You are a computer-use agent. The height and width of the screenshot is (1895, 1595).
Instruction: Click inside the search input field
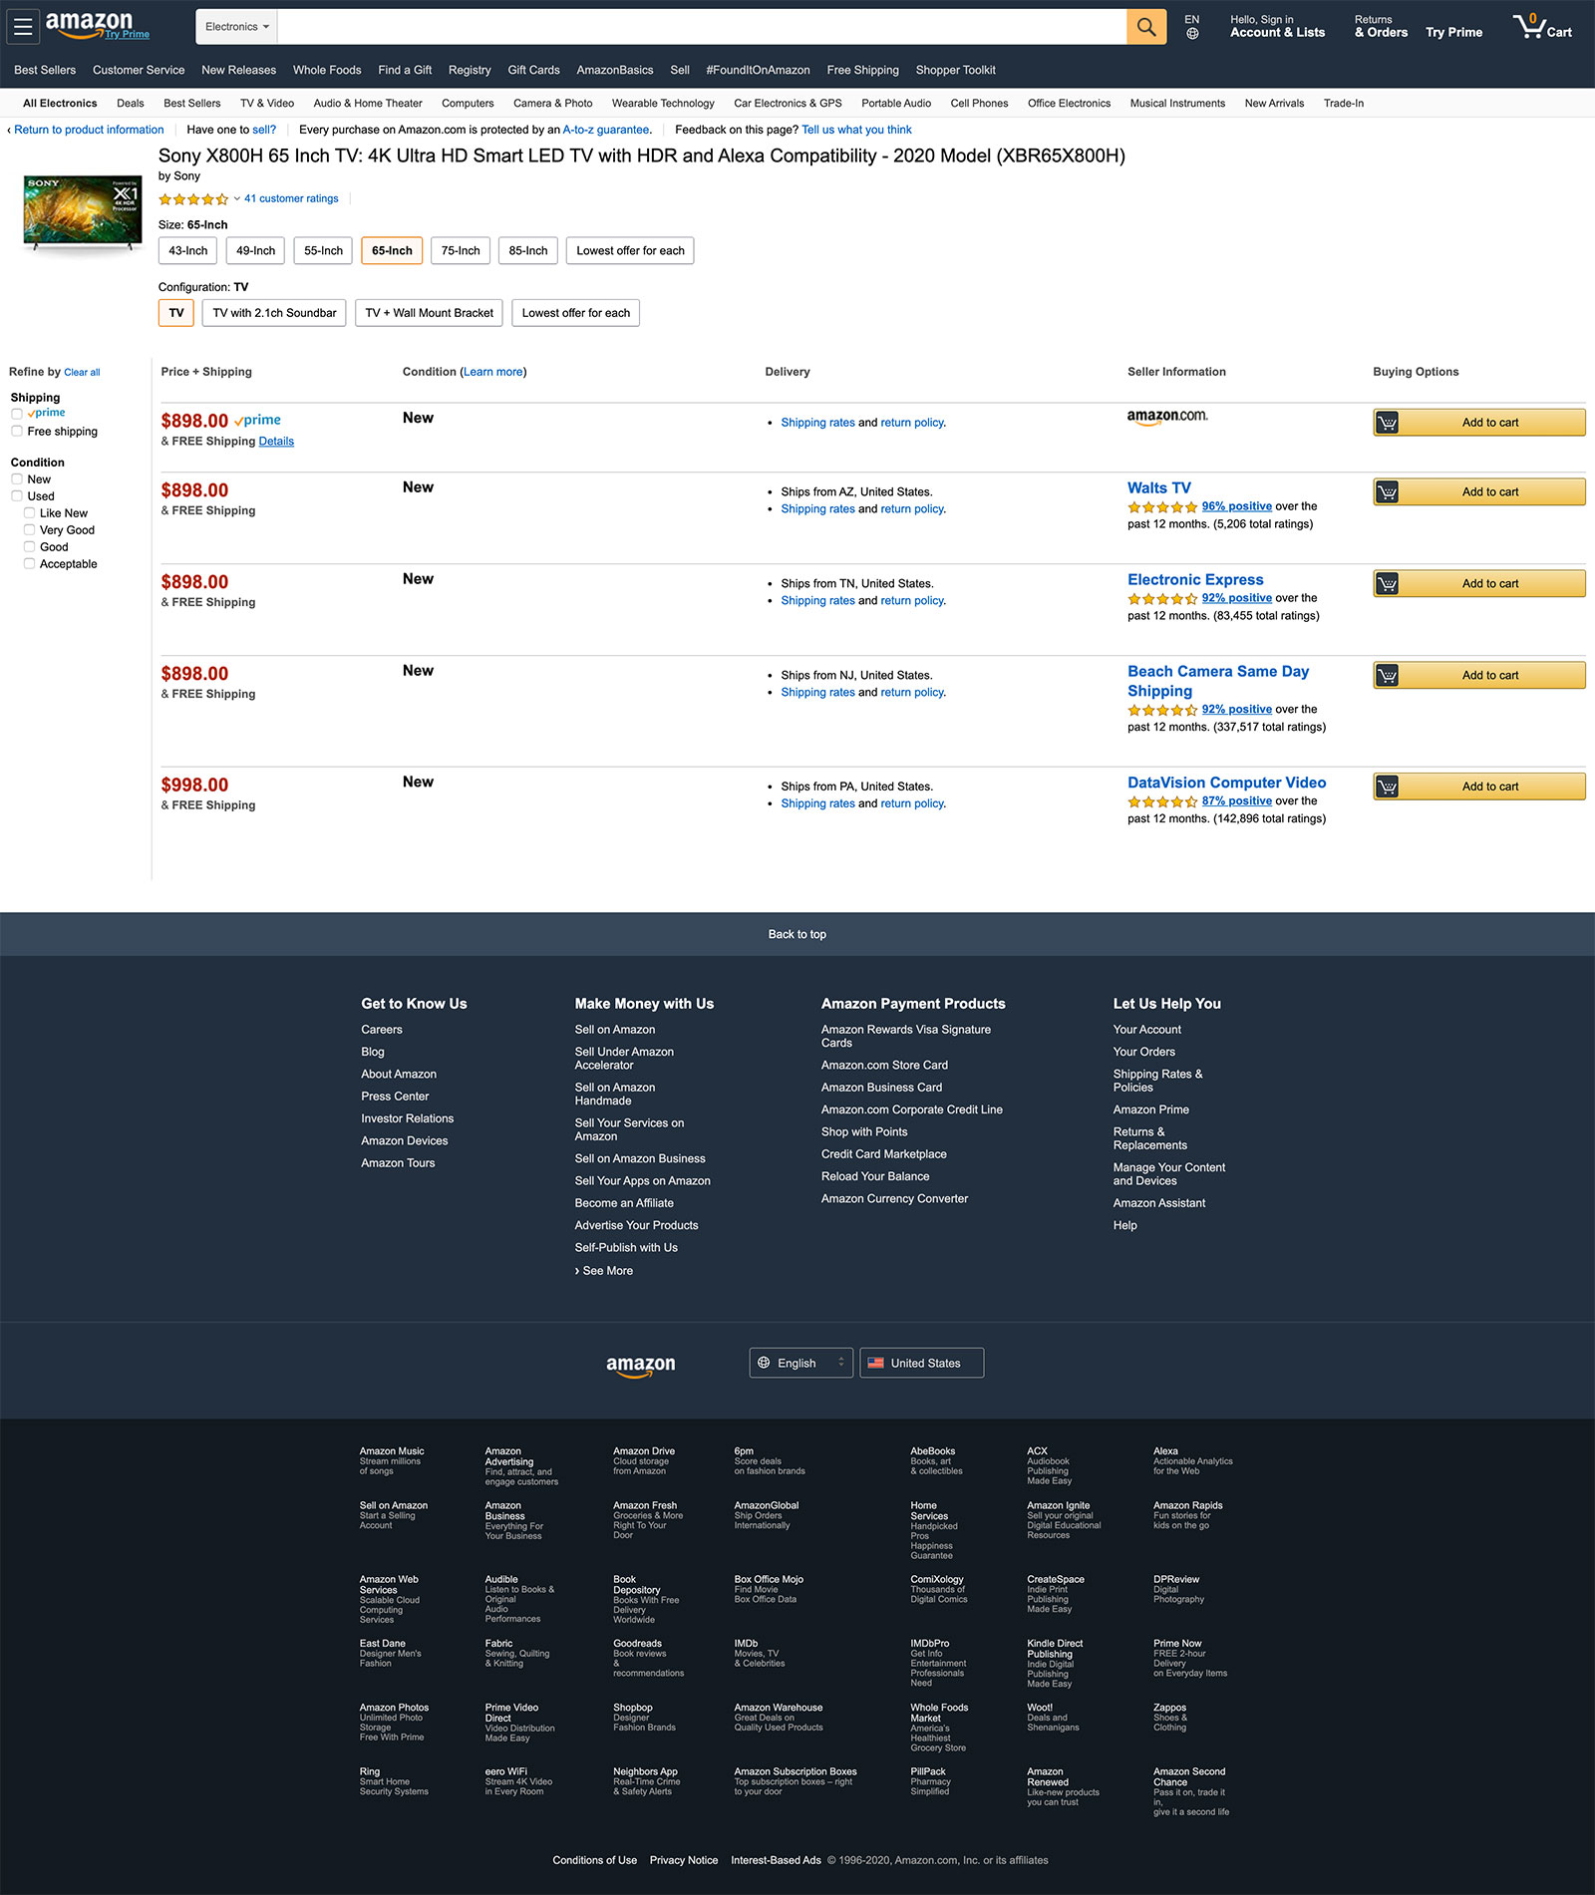pos(698,26)
